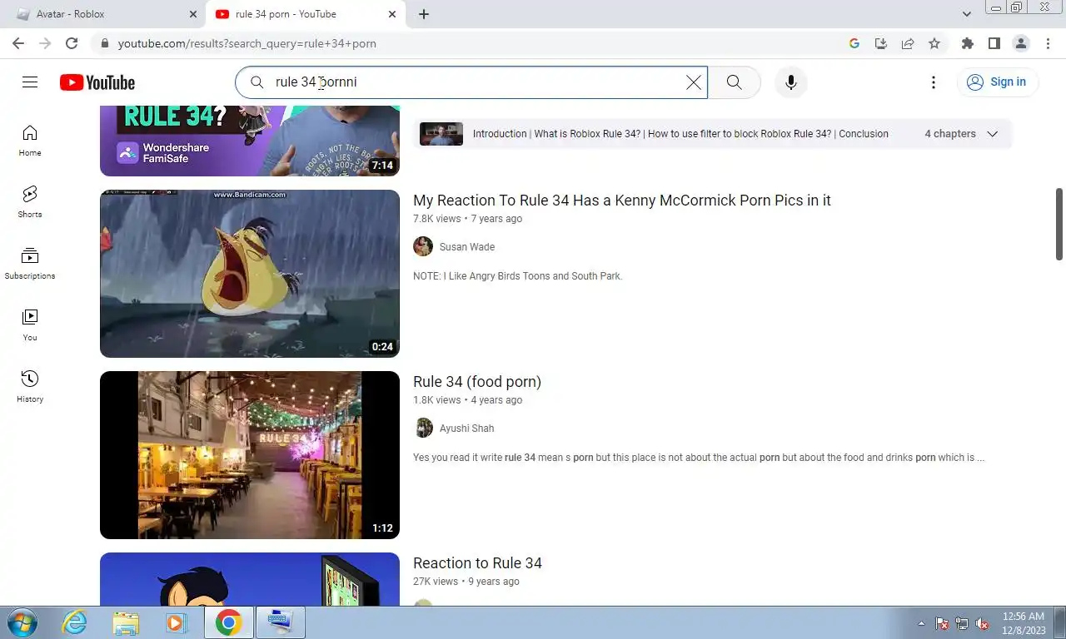Click the address bar URL
The width and height of the screenshot is (1066, 639).
click(x=247, y=43)
